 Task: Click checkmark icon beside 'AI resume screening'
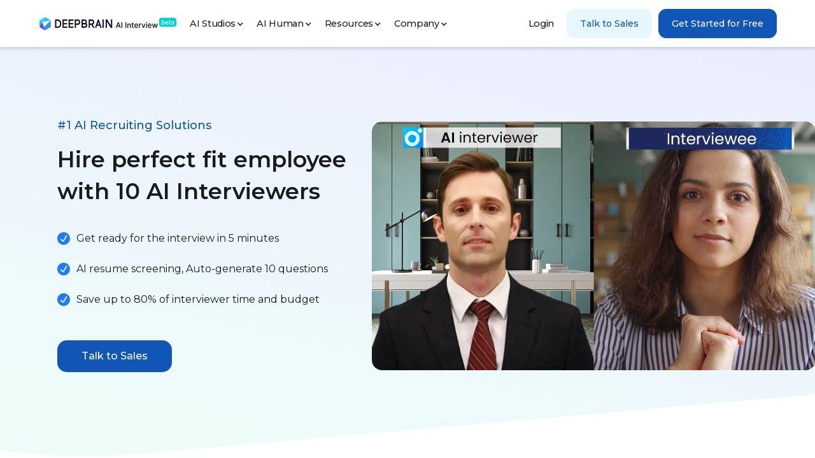(x=64, y=269)
